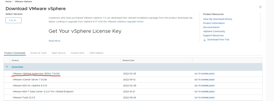Open the 7.0 version dropdown

tap(13, 20)
